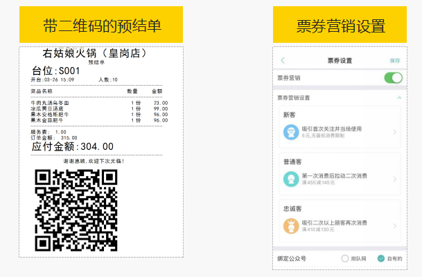Screen dimensions: 422x277
Task: Click the 新客 blue avatar icon
Action: [x=292, y=133]
